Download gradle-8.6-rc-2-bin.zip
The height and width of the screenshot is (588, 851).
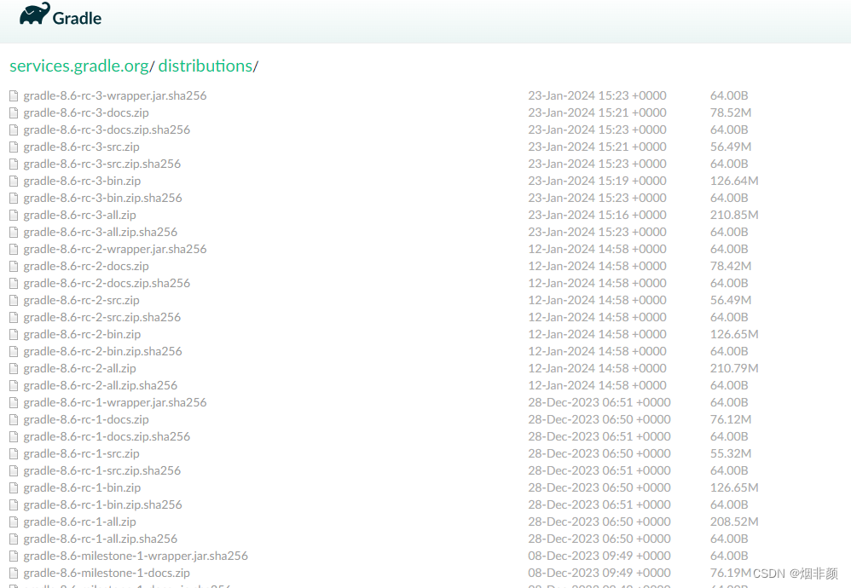click(82, 335)
